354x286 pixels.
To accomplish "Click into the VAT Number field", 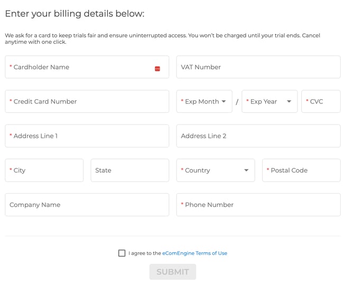I will pyautogui.click(x=258, y=67).
